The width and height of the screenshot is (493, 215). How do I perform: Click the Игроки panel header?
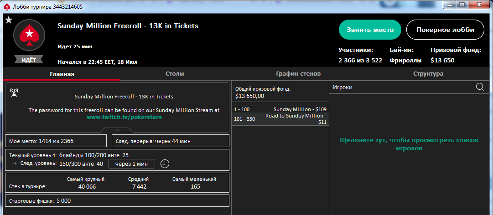coord(410,87)
